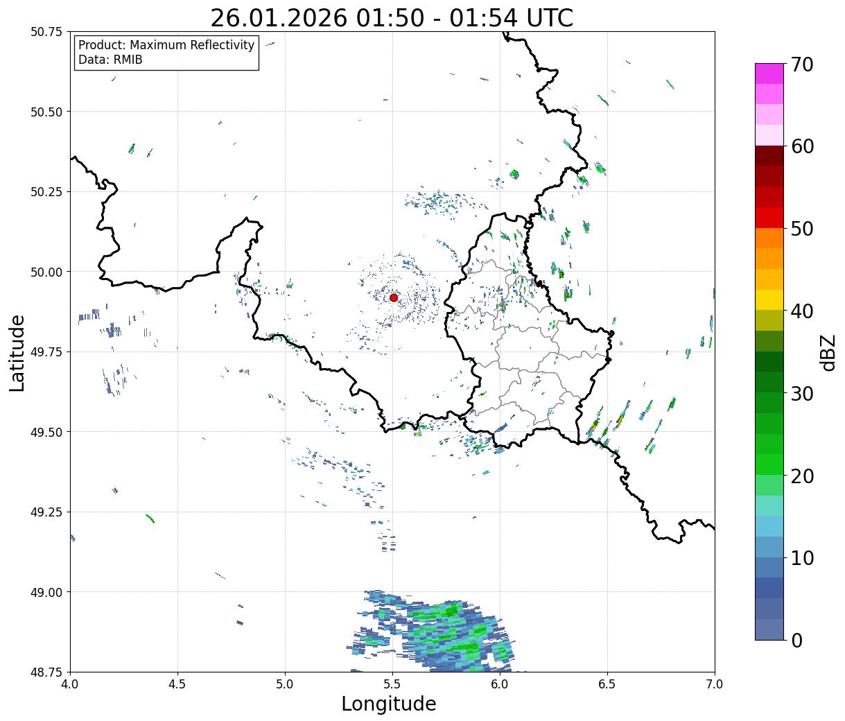Pick the slate blue bottom colorbar segment
This screenshot has width=845, height=721.
[769, 629]
